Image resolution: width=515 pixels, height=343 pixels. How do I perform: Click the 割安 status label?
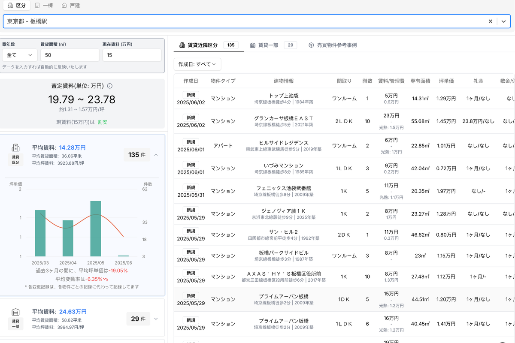pyautogui.click(x=102, y=122)
